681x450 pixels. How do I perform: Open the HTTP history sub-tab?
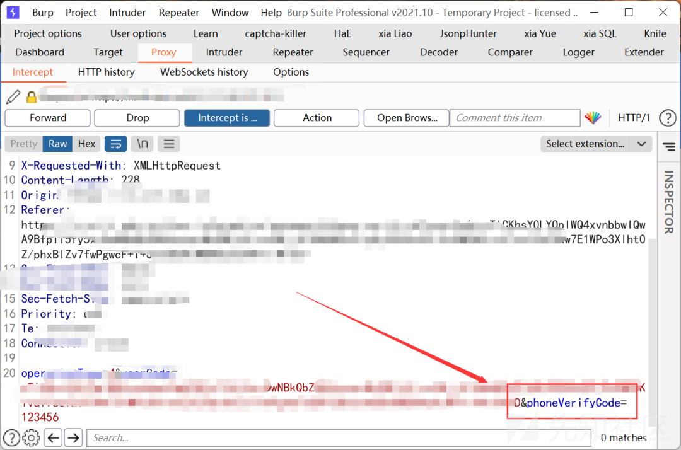pyautogui.click(x=107, y=72)
